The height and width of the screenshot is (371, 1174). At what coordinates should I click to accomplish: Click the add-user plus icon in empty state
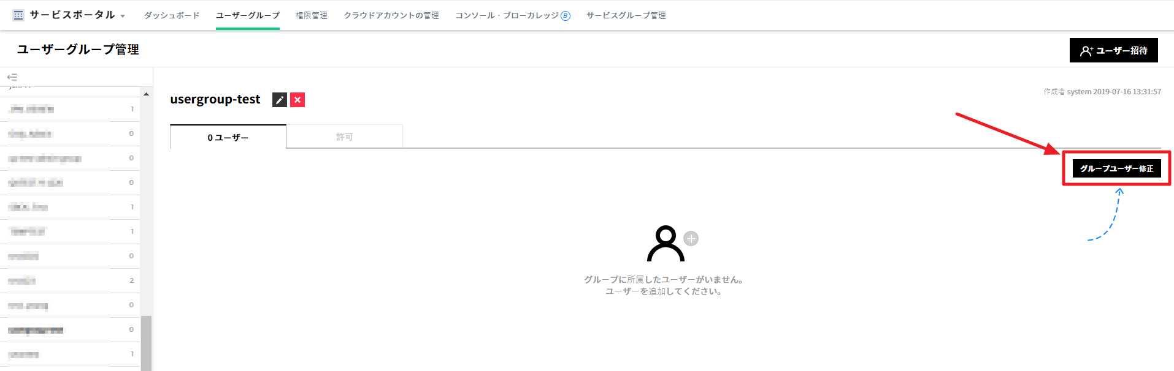tap(691, 238)
